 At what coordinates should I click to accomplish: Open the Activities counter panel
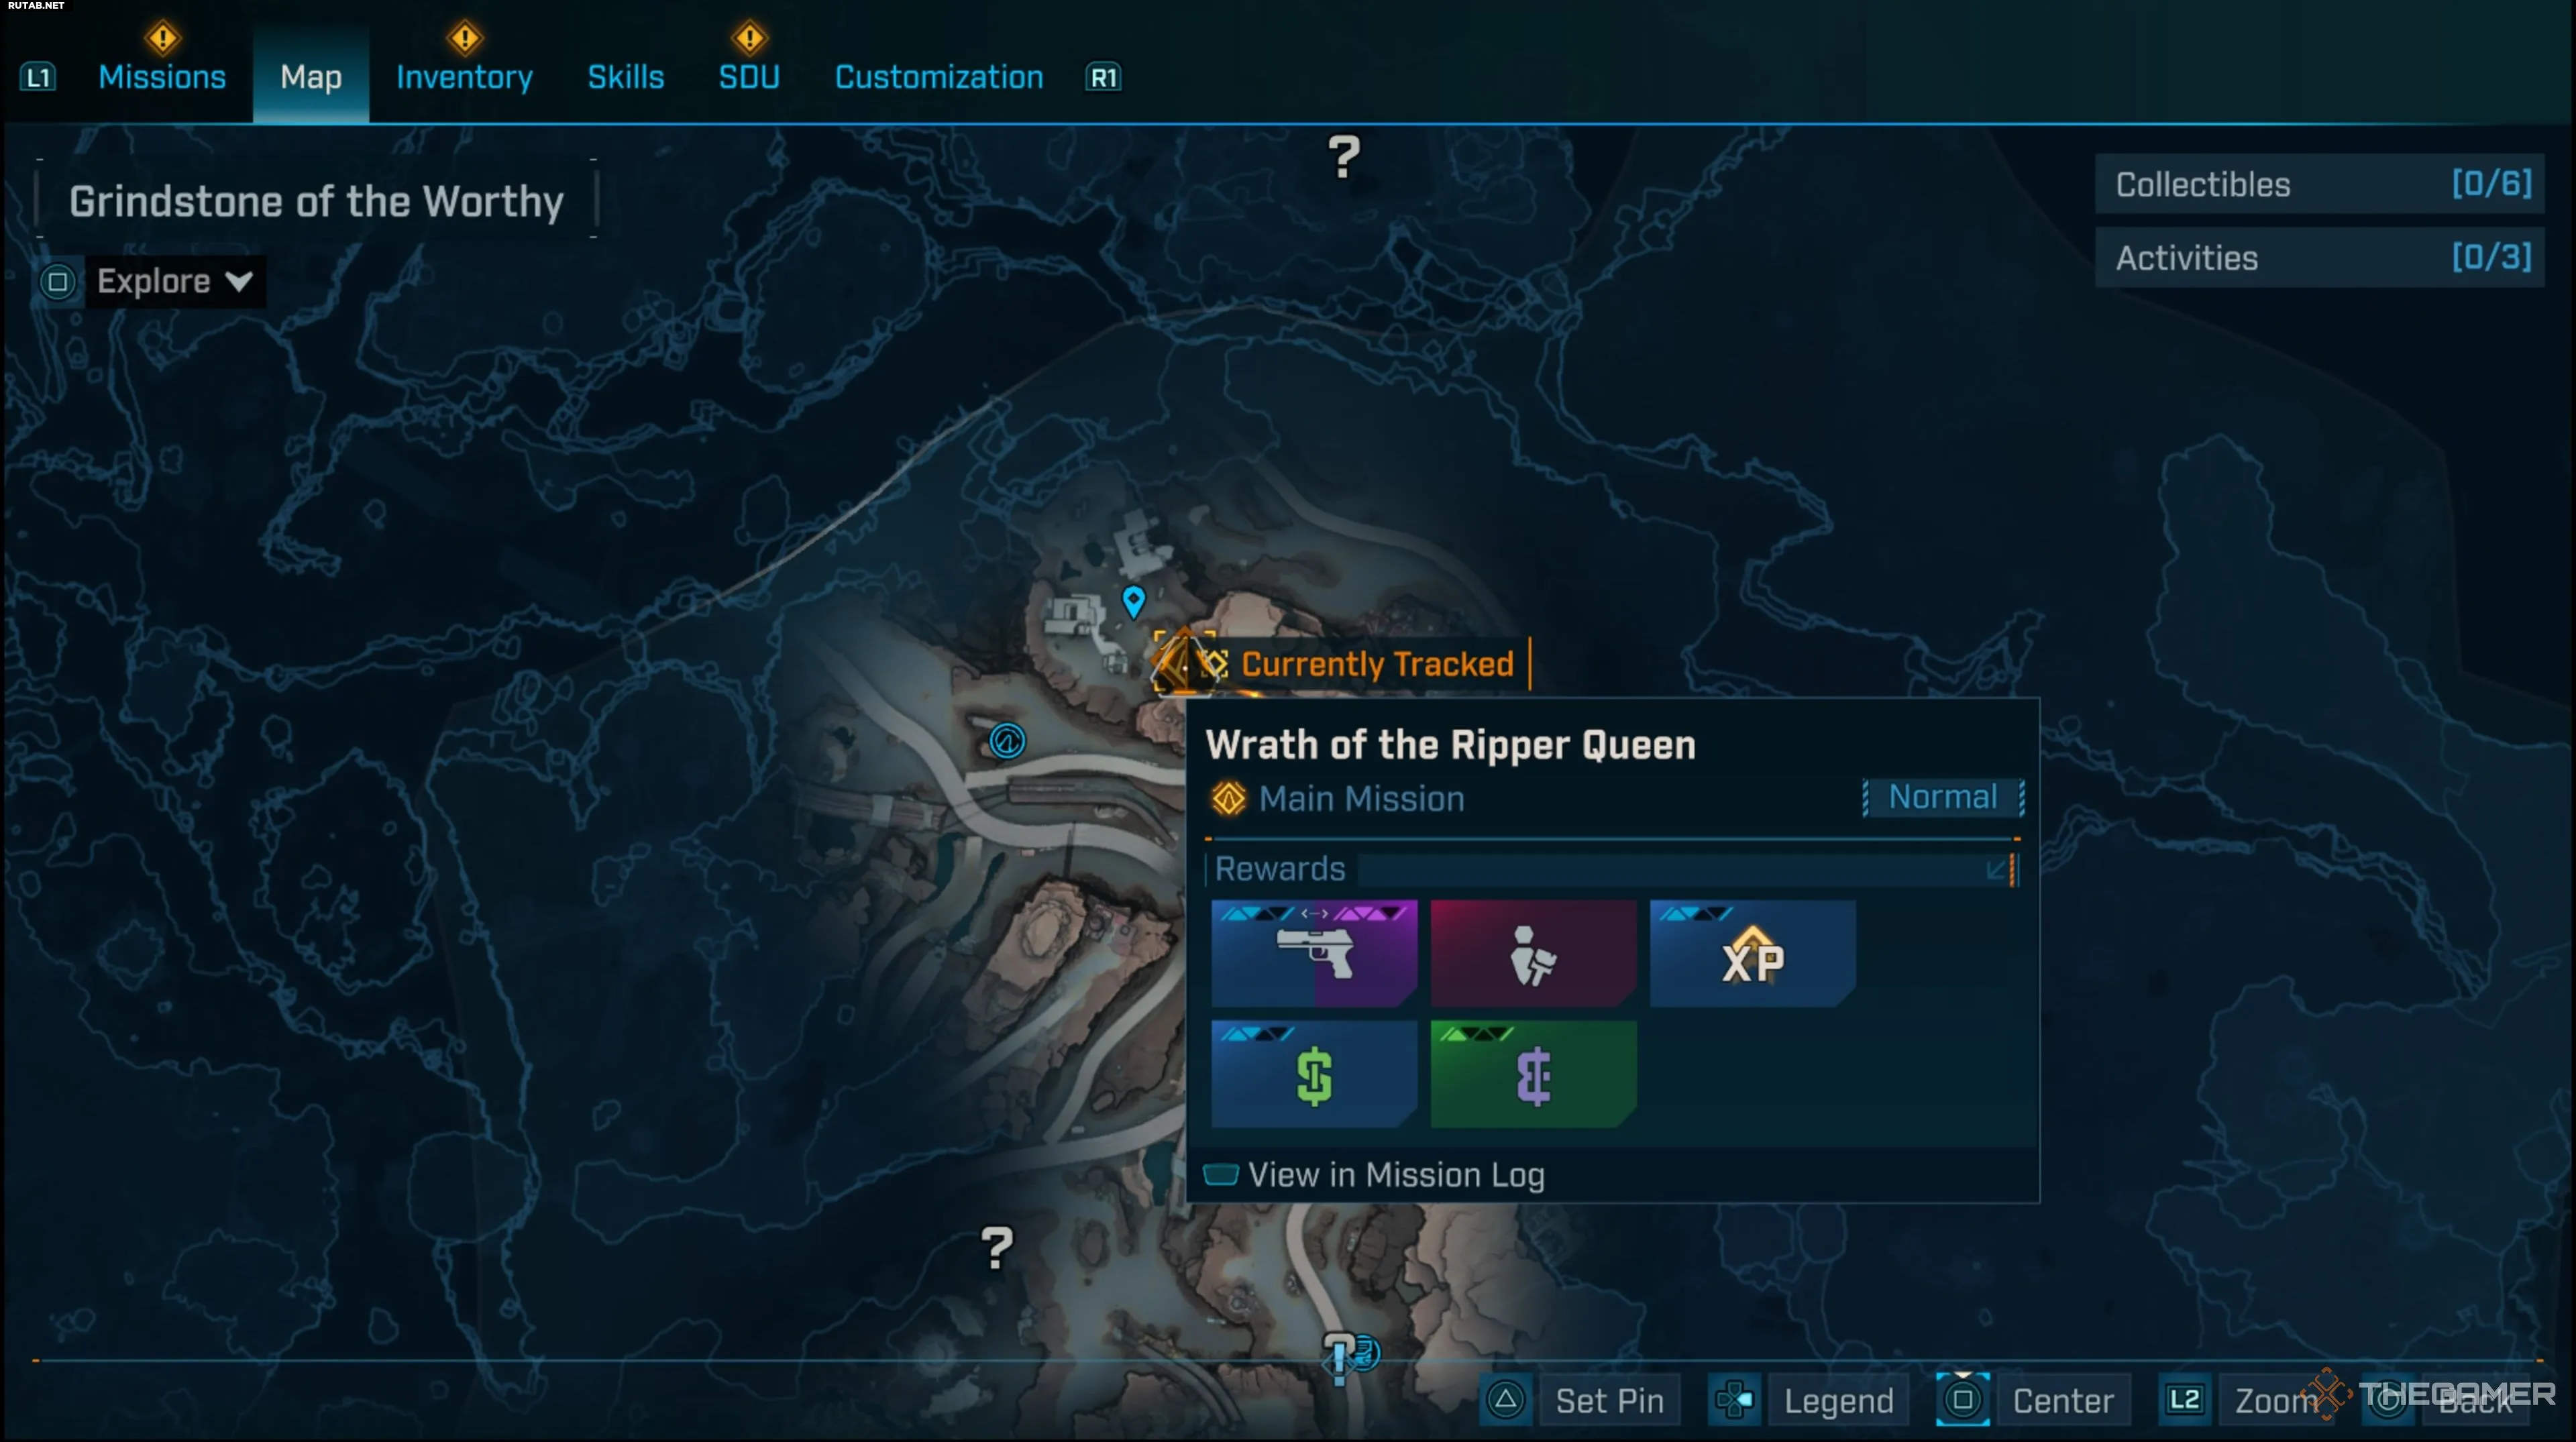point(2320,258)
